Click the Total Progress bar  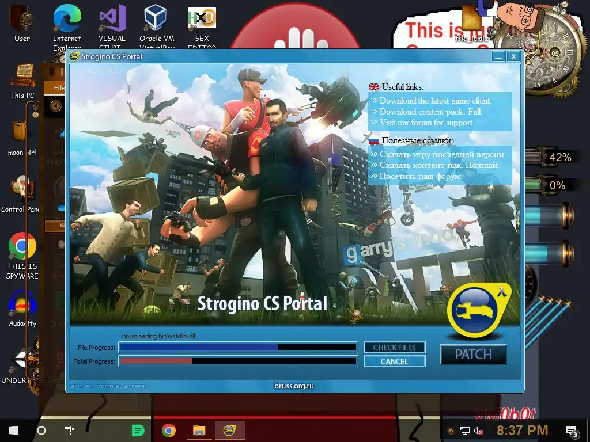point(238,361)
